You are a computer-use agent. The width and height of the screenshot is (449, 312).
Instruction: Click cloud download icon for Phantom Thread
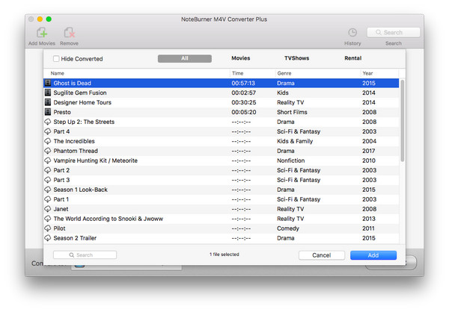(x=48, y=151)
